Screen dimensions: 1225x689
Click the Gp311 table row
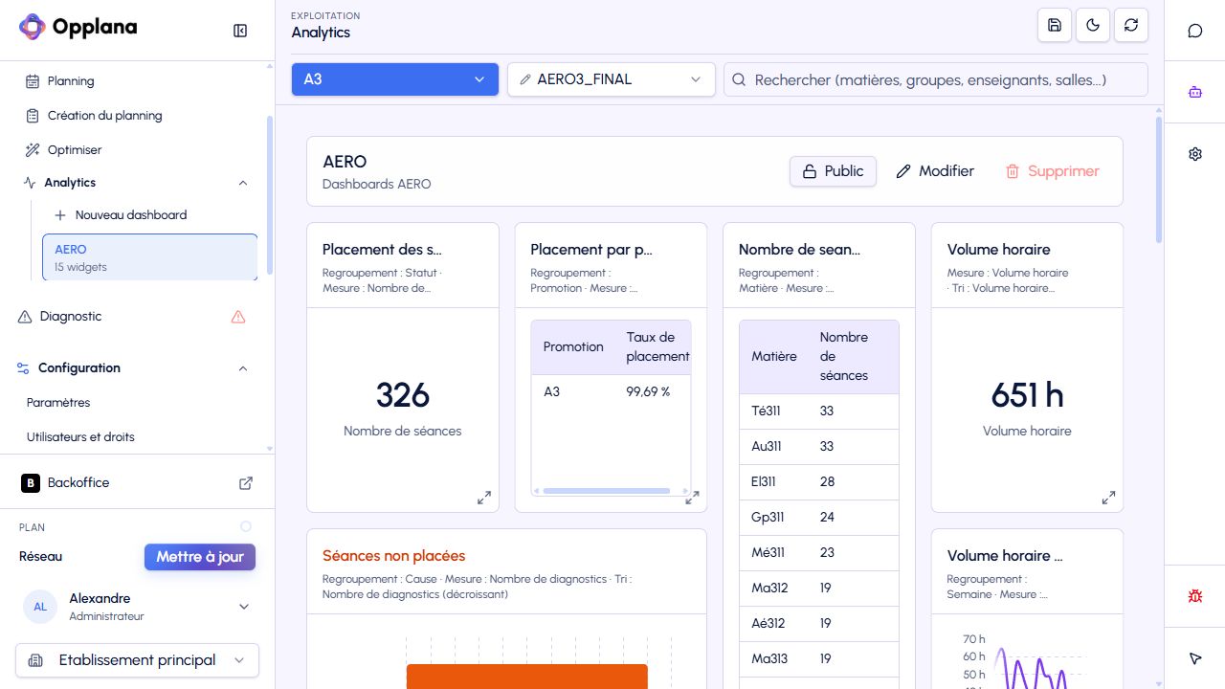pos(819,518)
